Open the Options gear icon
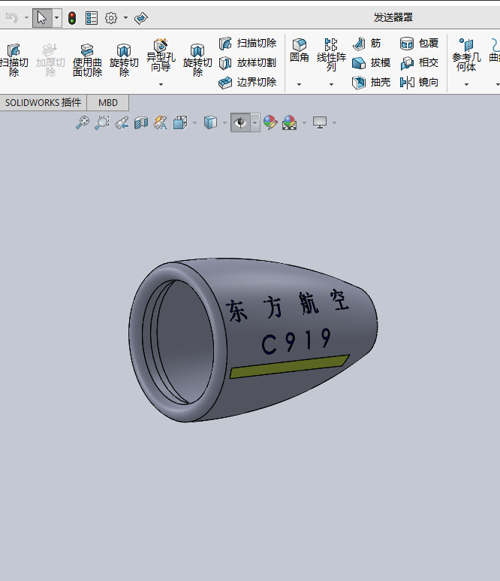 click(x=111, y=18)
